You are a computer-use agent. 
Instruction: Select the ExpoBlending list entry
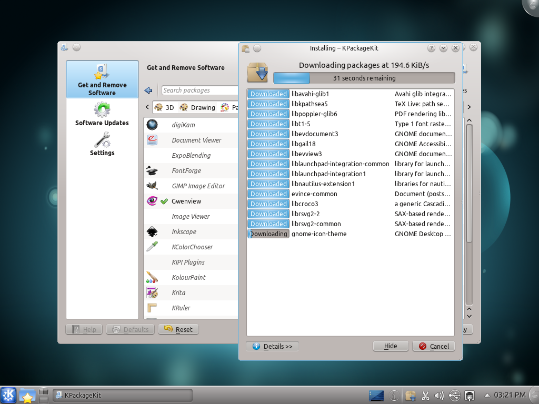coord(191,155)
